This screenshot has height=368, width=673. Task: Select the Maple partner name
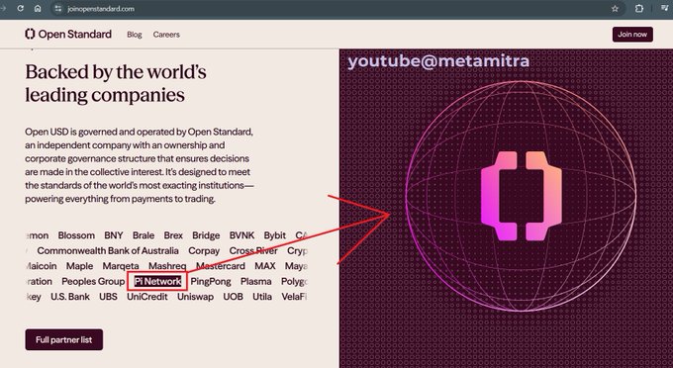pos(79,266)
